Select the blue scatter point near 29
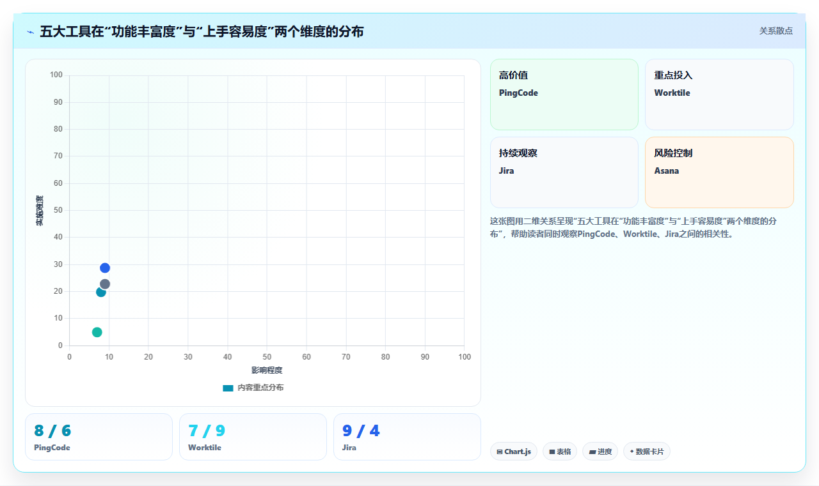Screen dimensions: 819x486 click(x=105, y=268)
